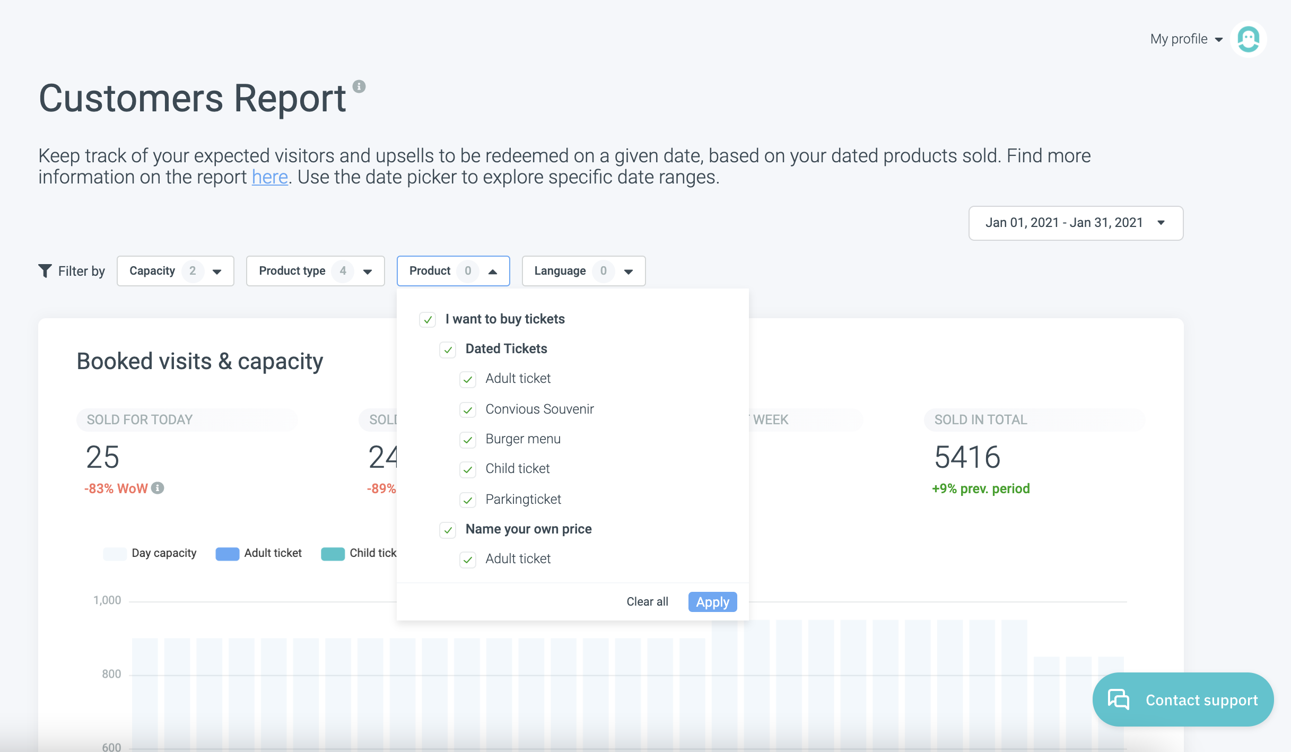Click the Adult ticket legend color swatch
1291x752 pixels.
[227, 553]
